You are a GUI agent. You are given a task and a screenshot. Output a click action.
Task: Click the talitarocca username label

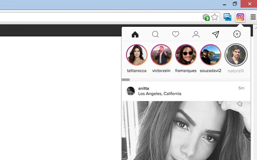point(137,70)
